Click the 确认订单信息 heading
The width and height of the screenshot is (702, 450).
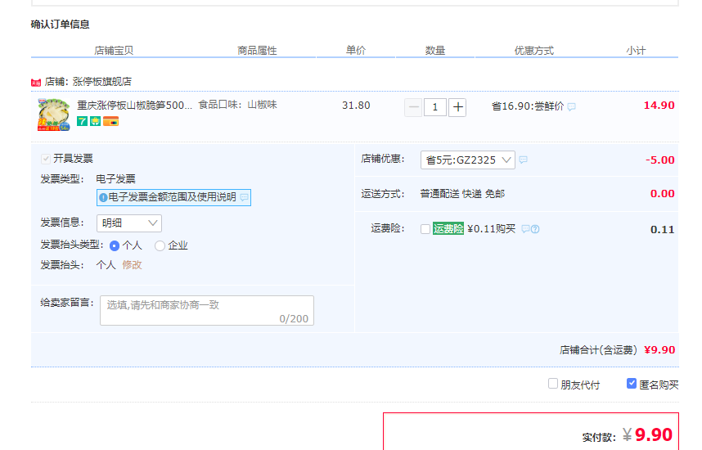click(x=60, y=25)
